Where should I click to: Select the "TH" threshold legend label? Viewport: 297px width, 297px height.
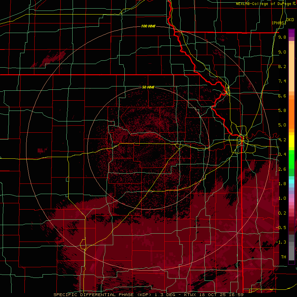[283, 257]
